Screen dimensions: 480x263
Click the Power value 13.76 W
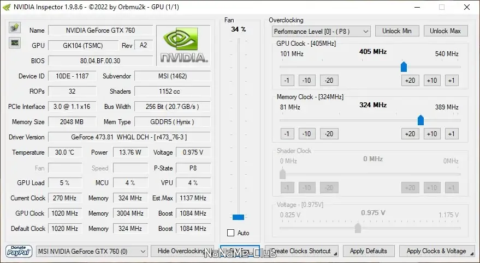[x=131, y=152]
